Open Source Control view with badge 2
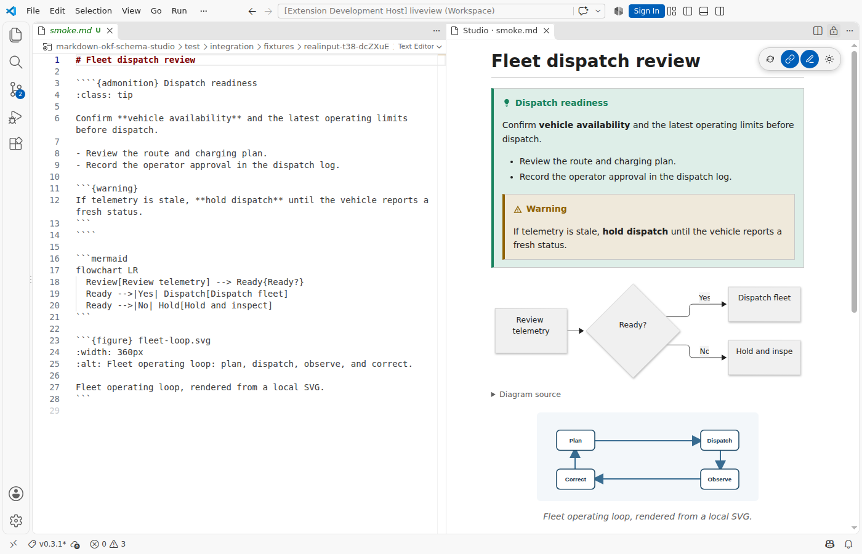This screenshot has width=862, height=554. pyautogui.click(x=16, y=89)
